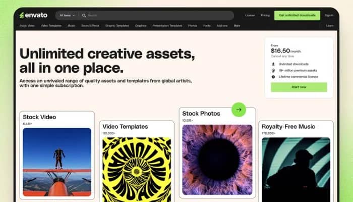
Task: Open the All Items dropdown
Action: pos(67,15)
